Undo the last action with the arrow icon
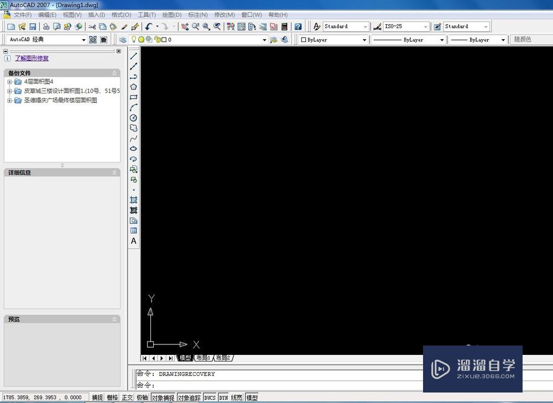This screenshot has width=553, height=403. [x=149, y=27]
